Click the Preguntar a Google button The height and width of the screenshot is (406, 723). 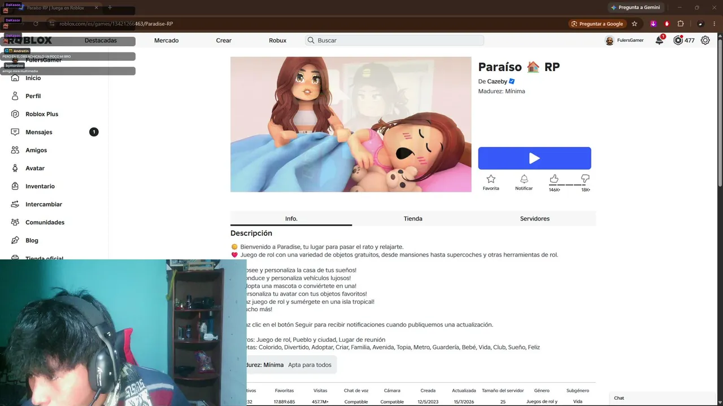597,24
